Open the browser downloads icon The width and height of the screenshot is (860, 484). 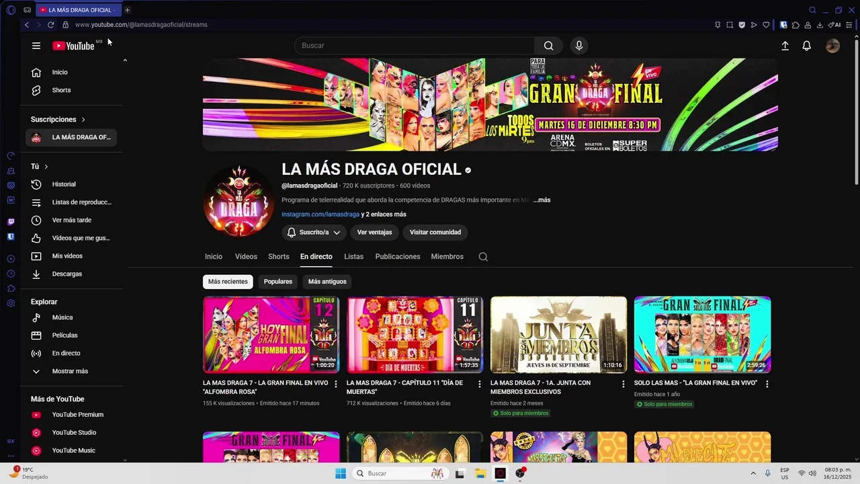(820, 25)
